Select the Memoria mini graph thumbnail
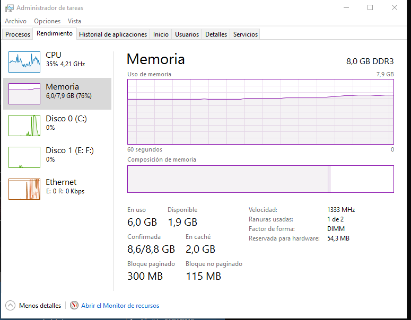 [x=24, y=94]
